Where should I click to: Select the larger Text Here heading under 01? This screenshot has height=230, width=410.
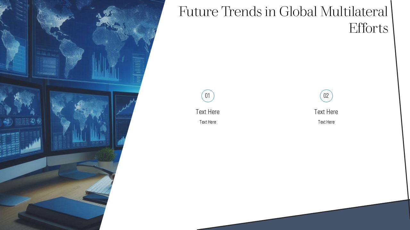tap(208, 112)
